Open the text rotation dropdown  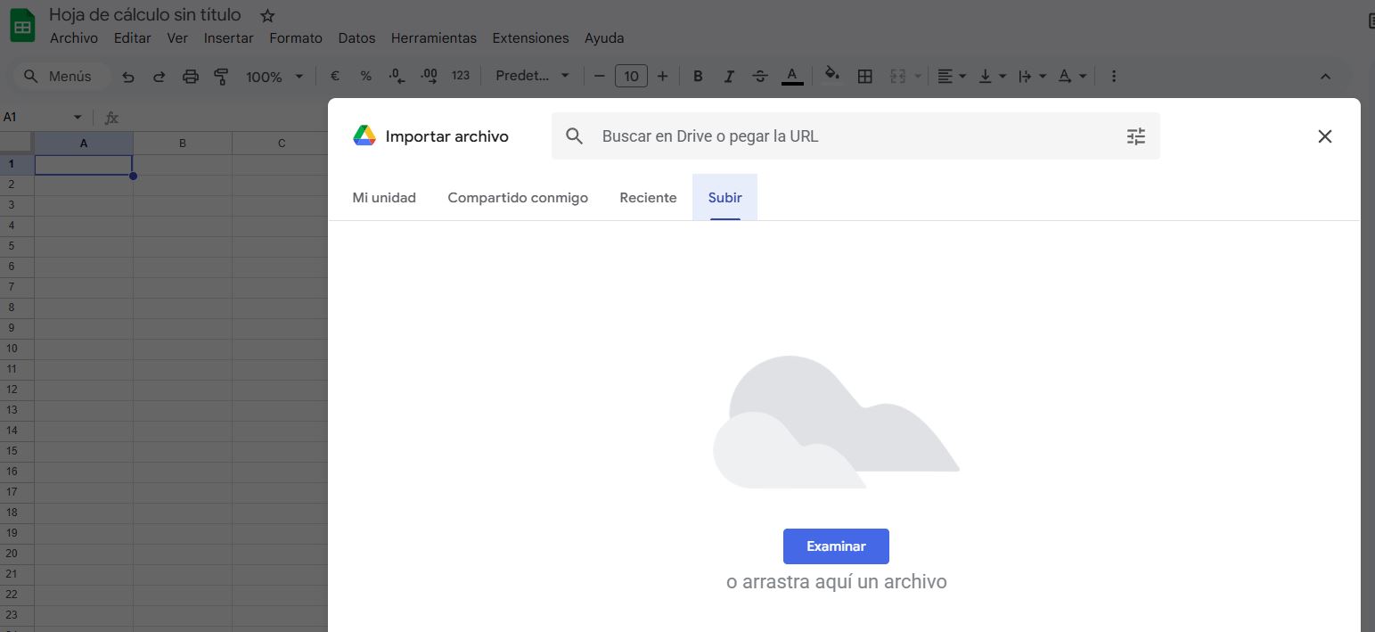1072,77
